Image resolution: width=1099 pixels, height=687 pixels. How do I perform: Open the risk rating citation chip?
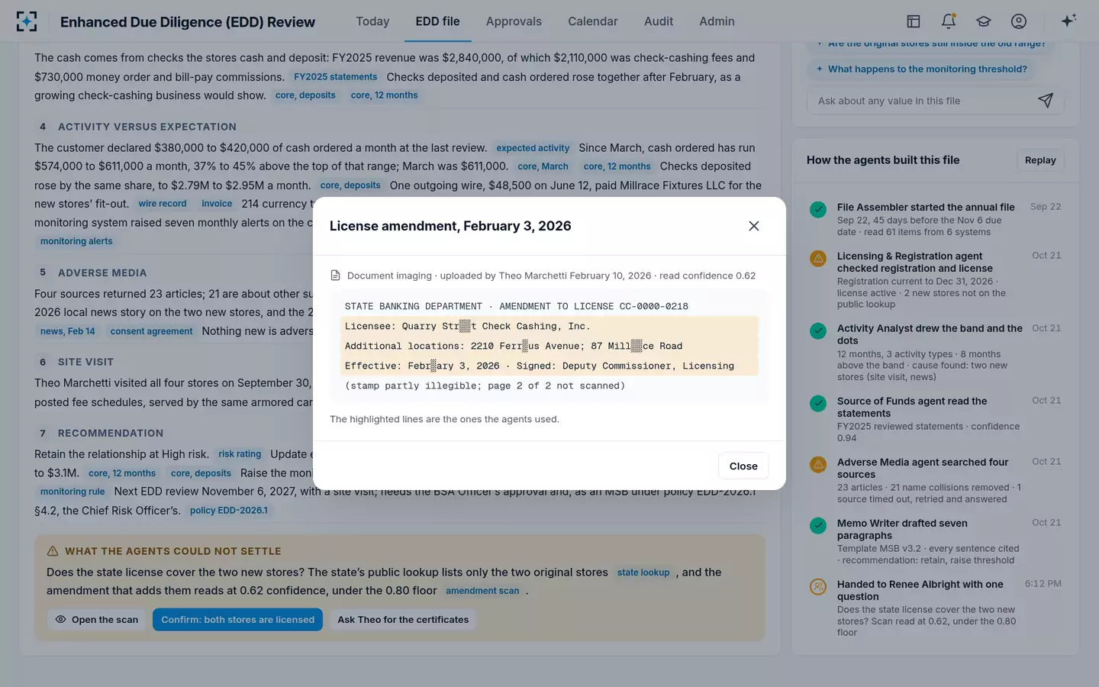coord(240,454)
